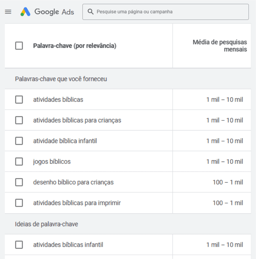Viewport: 256px width, 259px height.
Task: Click the 'Google Ads' wordmark text
Action: 54,12
